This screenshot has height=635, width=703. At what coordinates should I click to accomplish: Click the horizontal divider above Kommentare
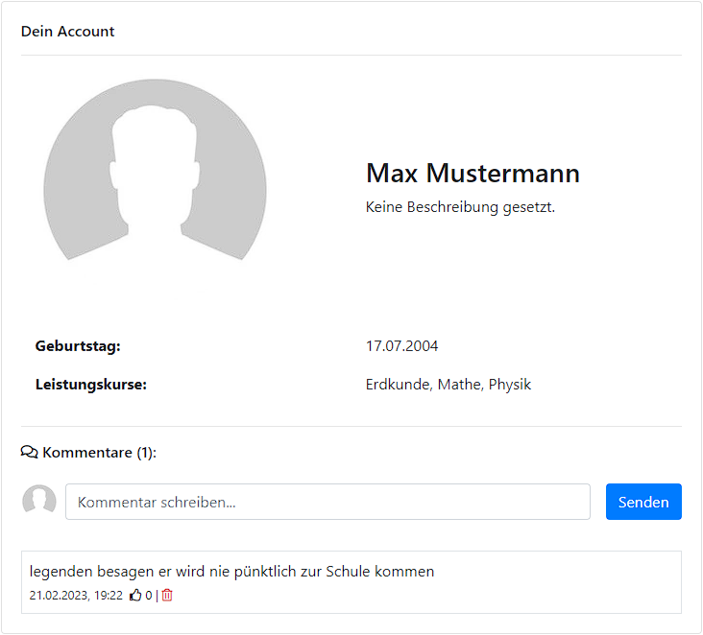pyautogui.click(x=351, y=426)
